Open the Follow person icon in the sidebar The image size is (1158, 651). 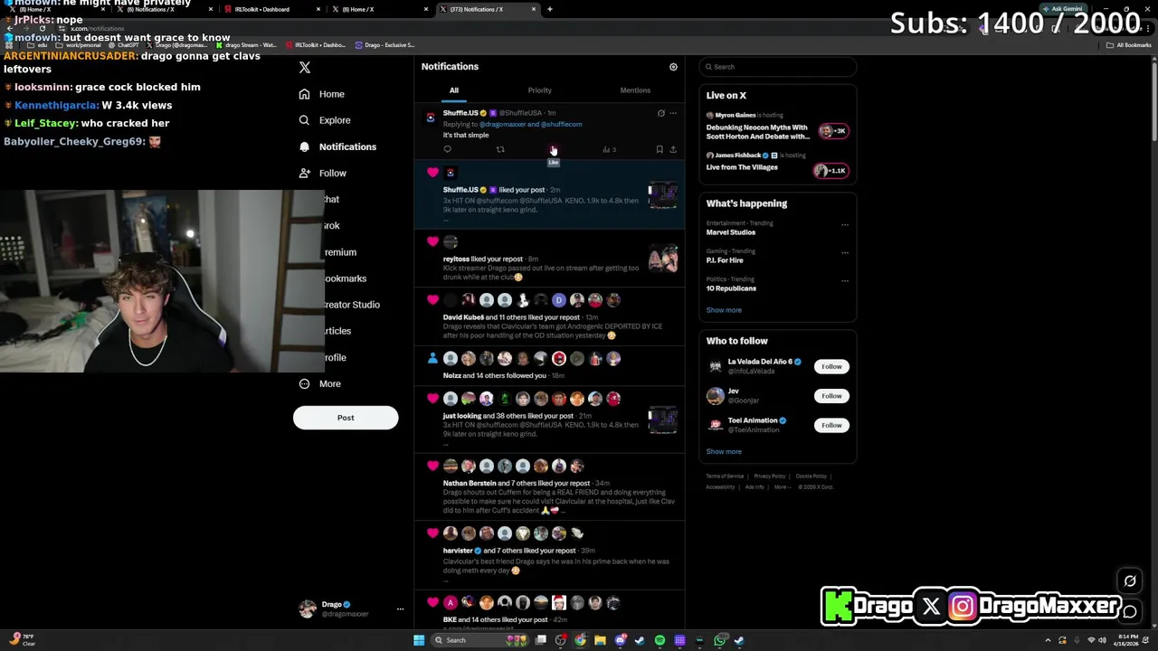(x=304, y=173)
